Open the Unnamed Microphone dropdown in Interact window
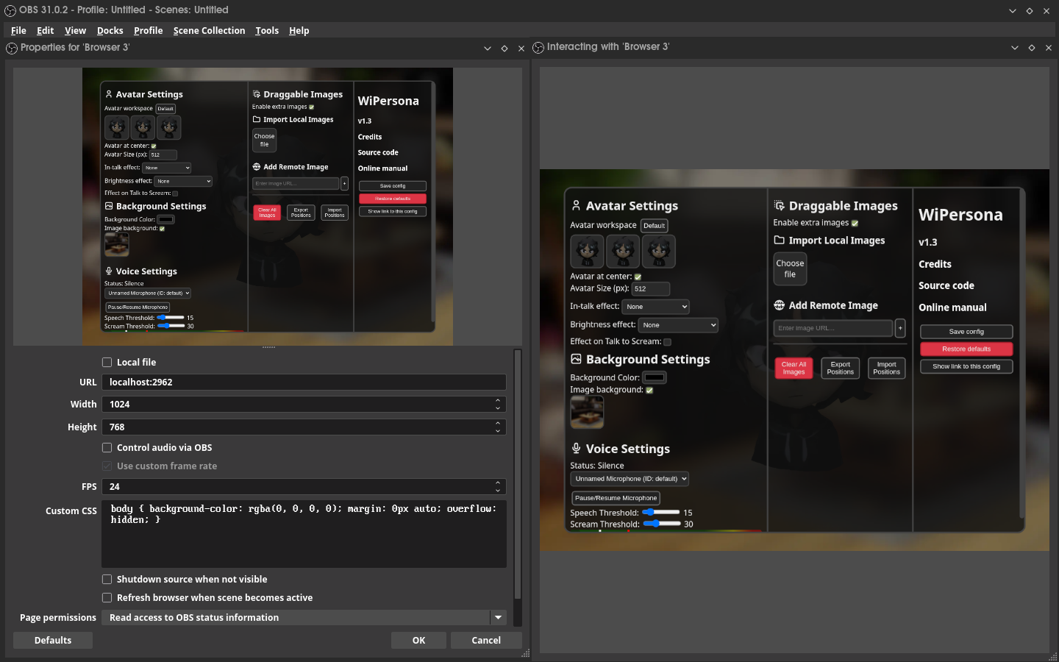The height and width of the screenshot is (662, 1059). click(630, 479)
